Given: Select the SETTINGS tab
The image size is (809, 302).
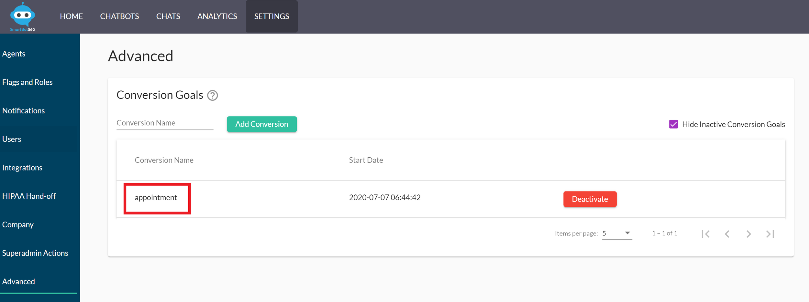Looking at the screenshot, I should pos(272,16).
